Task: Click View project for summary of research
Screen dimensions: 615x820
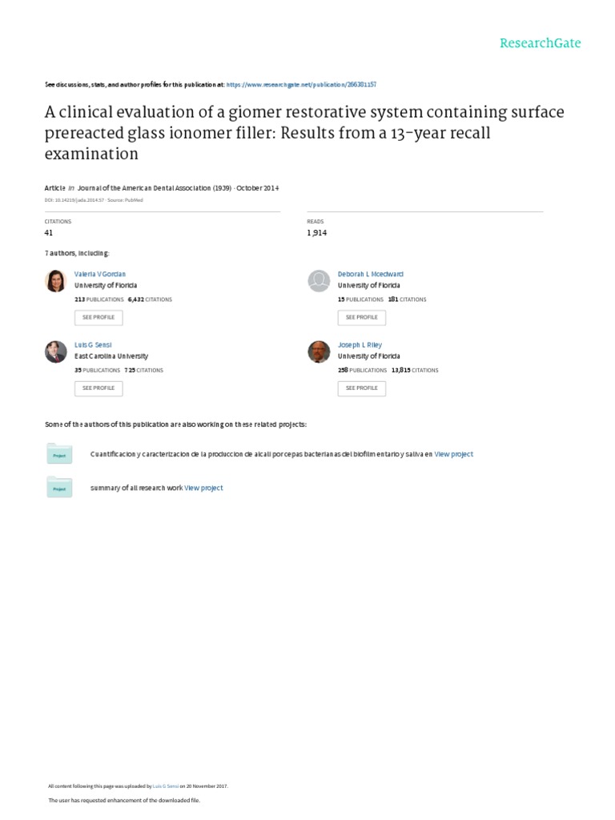Action: pyautogui.click(x=204, y=488)
